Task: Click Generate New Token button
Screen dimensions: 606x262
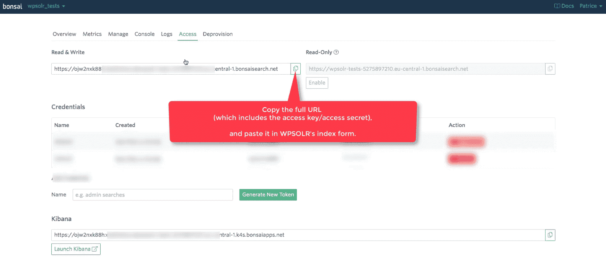Action: pyautogui.click(x=268, y=195)
